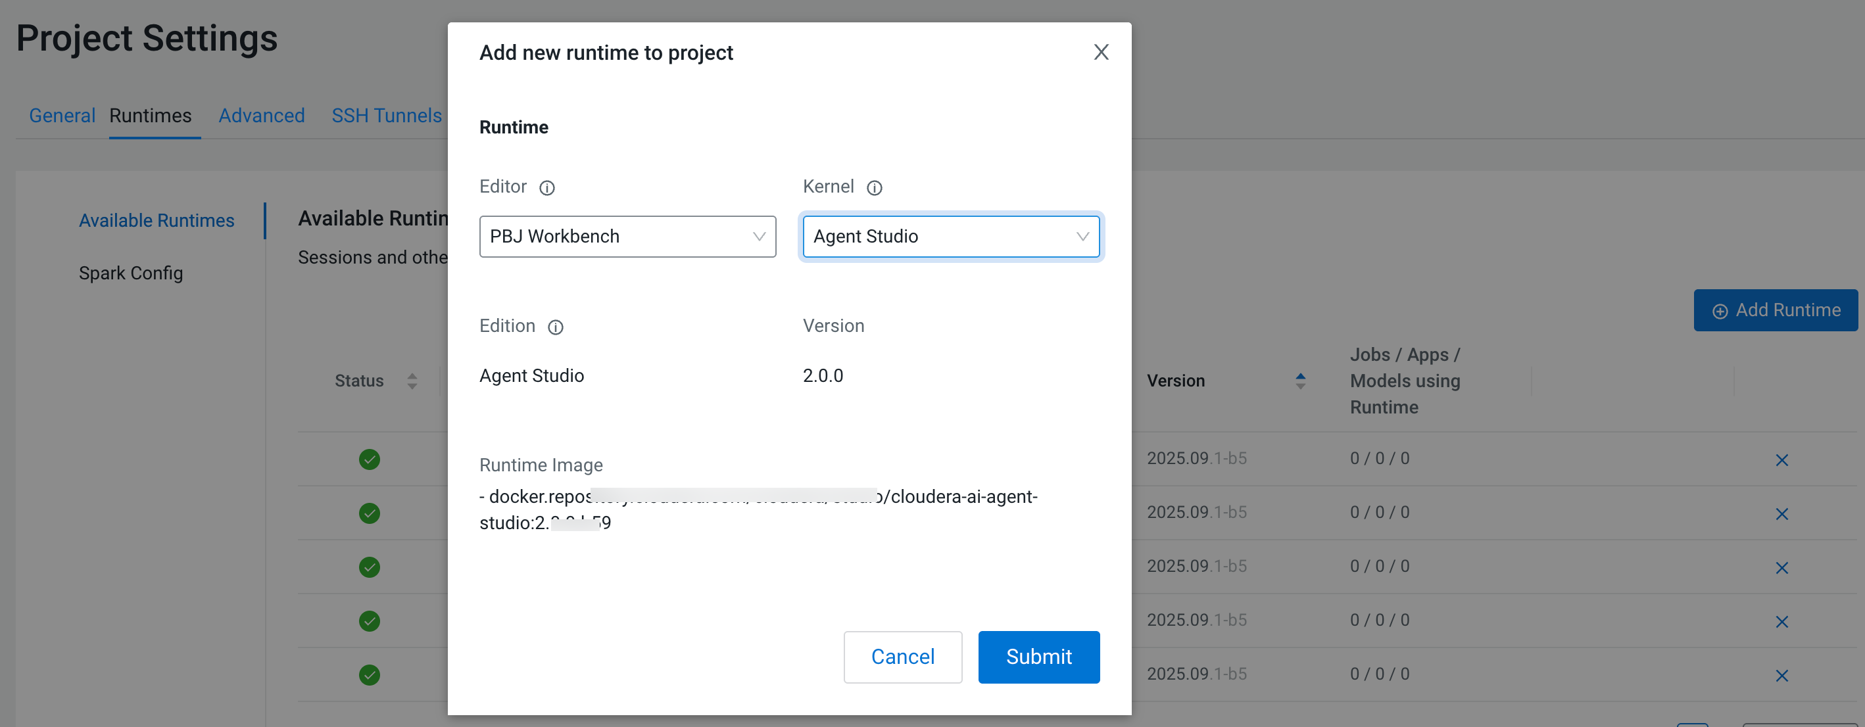Click the Add Runtime button
Screen dimensions: 1865x727
click(x=1775, y=310)
